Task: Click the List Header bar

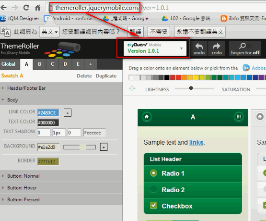Action: [193, 159]
